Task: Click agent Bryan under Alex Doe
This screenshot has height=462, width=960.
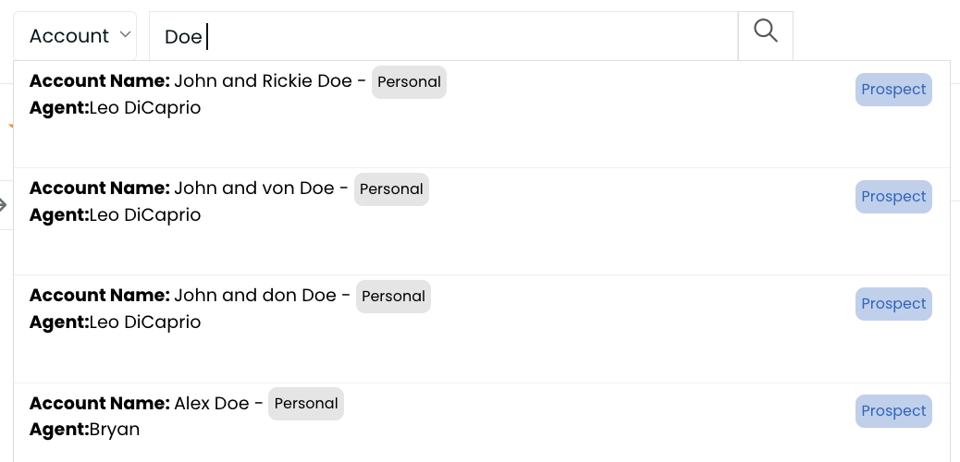Action: tap(115, 430)
